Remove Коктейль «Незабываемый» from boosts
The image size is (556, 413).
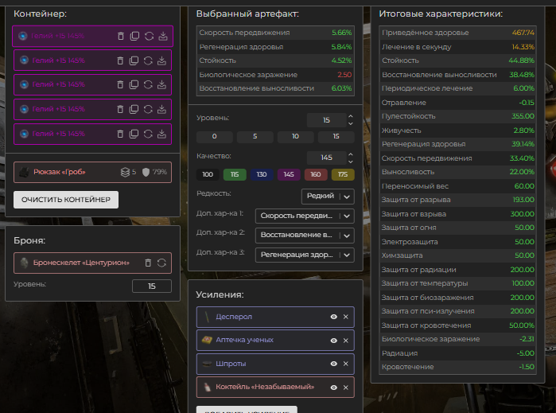346,387
